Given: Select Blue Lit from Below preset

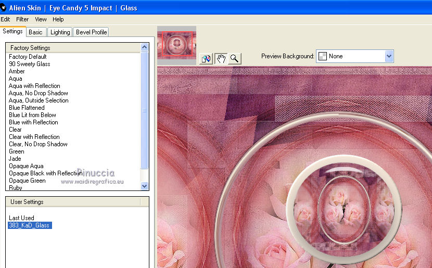Looking at the screenshot, I should pyautogui.click(x=32, y=115).
